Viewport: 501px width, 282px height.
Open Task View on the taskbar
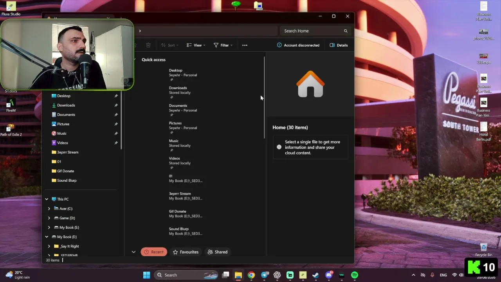pyautogui.click(x=225, y=275)
